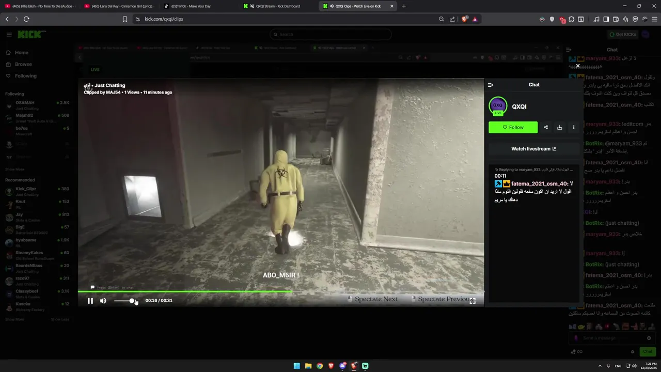
Task: Open a new browser tab
Action: tap(404, 6)
